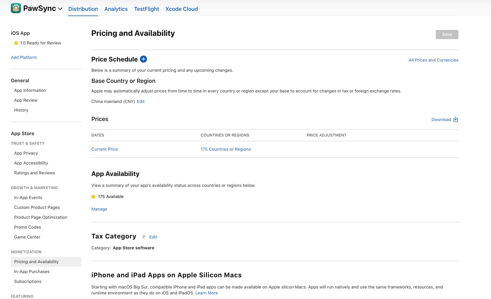Manage app availability
Screen dimensions: 491x299
pos(99,209)
